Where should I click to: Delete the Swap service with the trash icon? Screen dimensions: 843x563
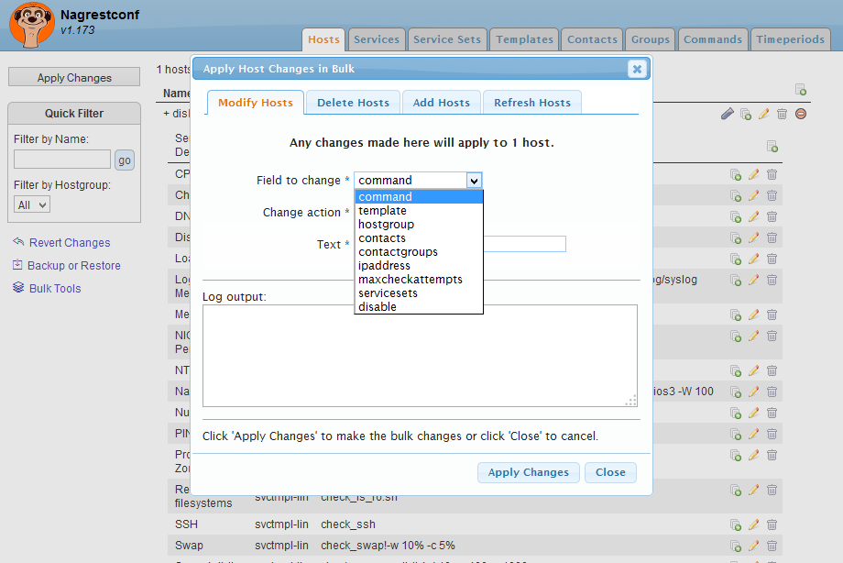772,546
